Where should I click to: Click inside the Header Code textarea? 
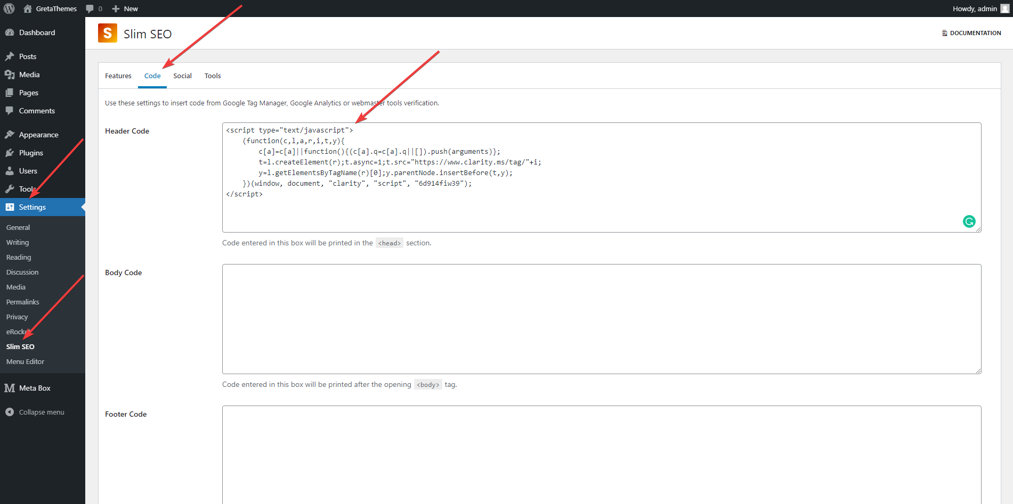(602, 177)
